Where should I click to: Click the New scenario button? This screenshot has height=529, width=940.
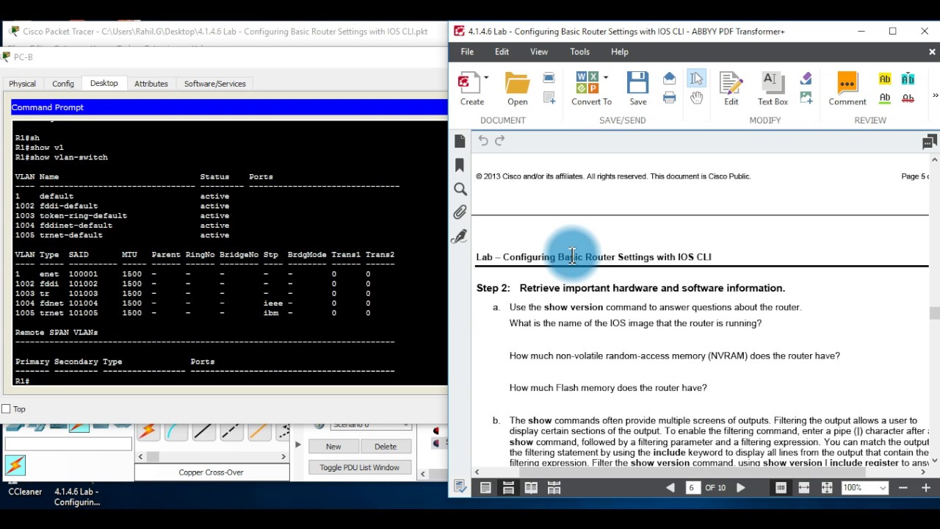coord(333,447)
